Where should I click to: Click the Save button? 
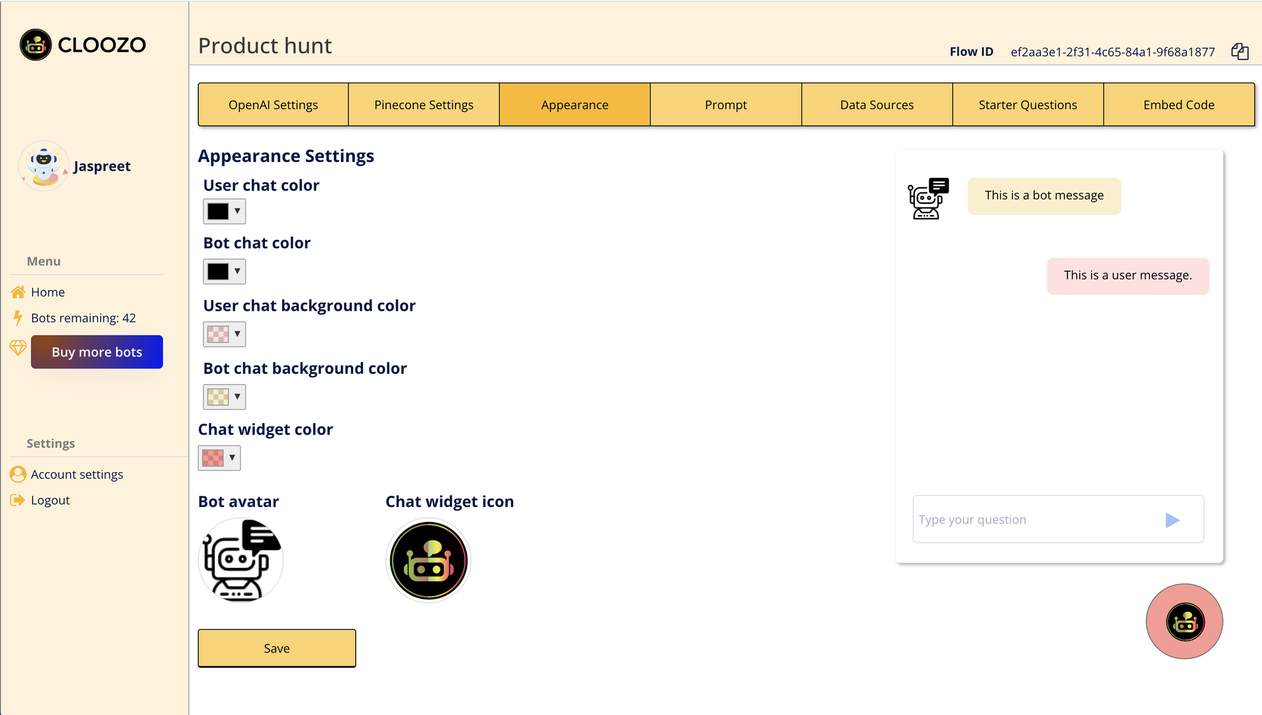click(276, 648)
